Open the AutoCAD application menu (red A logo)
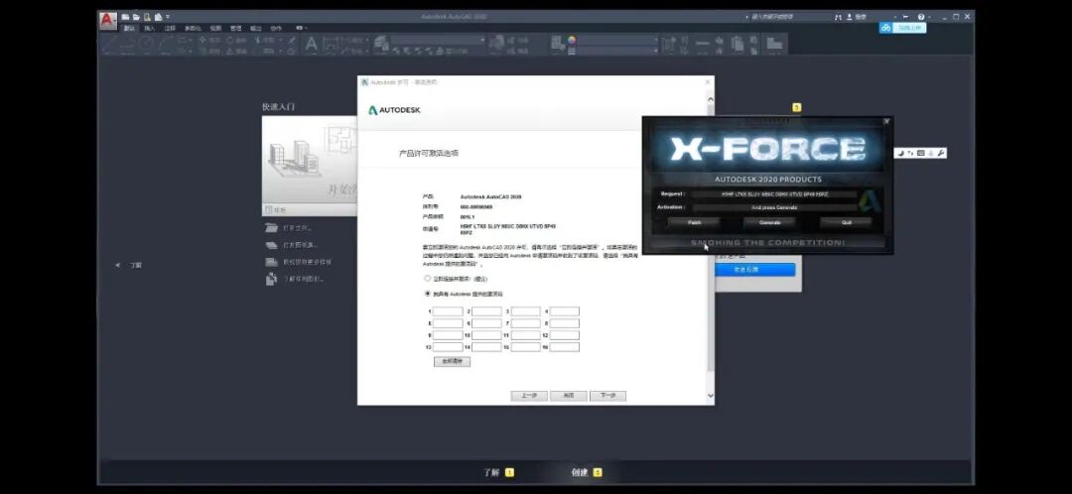Image resolution: width=1072 pixels, height=494 pixels. 108,21
